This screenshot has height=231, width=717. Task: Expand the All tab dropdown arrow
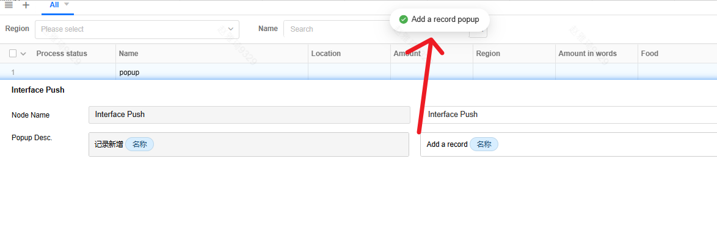coord(67,4)
